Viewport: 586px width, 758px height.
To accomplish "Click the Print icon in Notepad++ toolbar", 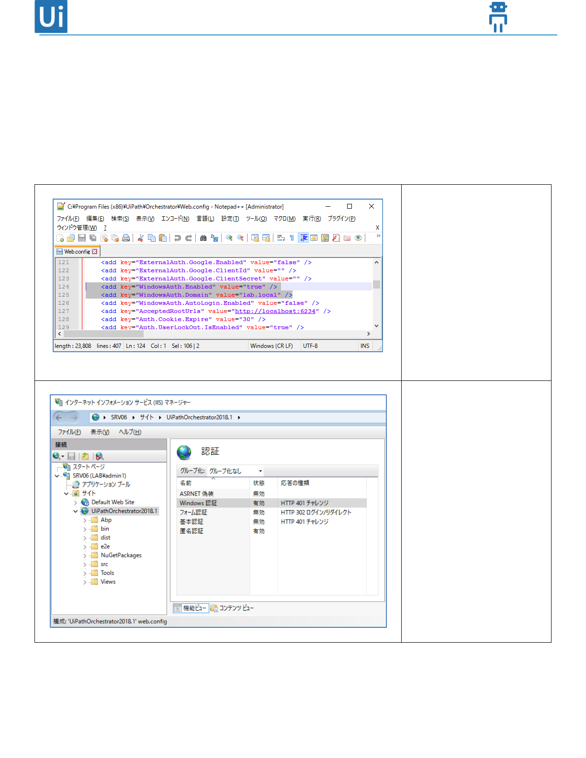I will (126, 238).
